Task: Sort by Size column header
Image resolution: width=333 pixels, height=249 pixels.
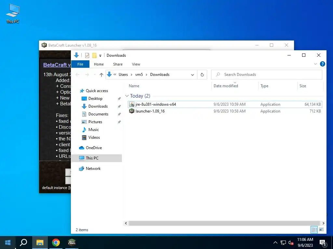Action: coord(303,86)
